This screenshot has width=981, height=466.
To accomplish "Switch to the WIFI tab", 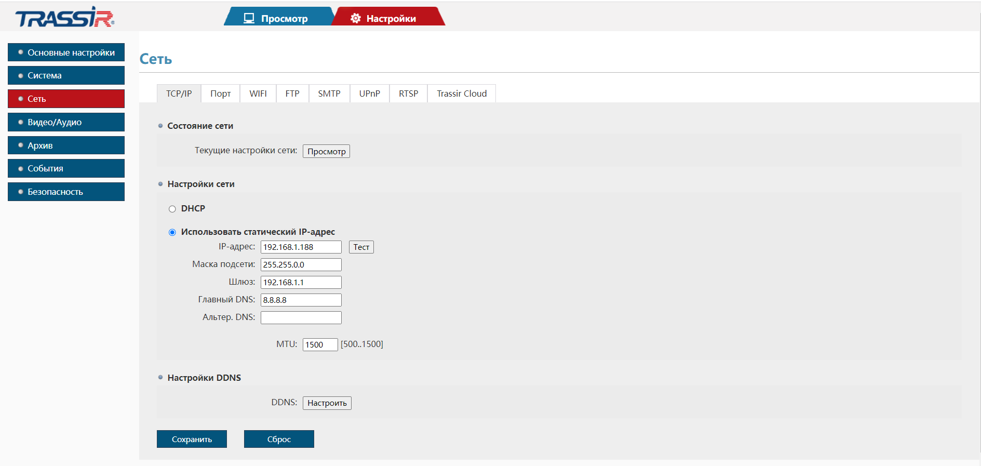I will [x=258, y=94].
